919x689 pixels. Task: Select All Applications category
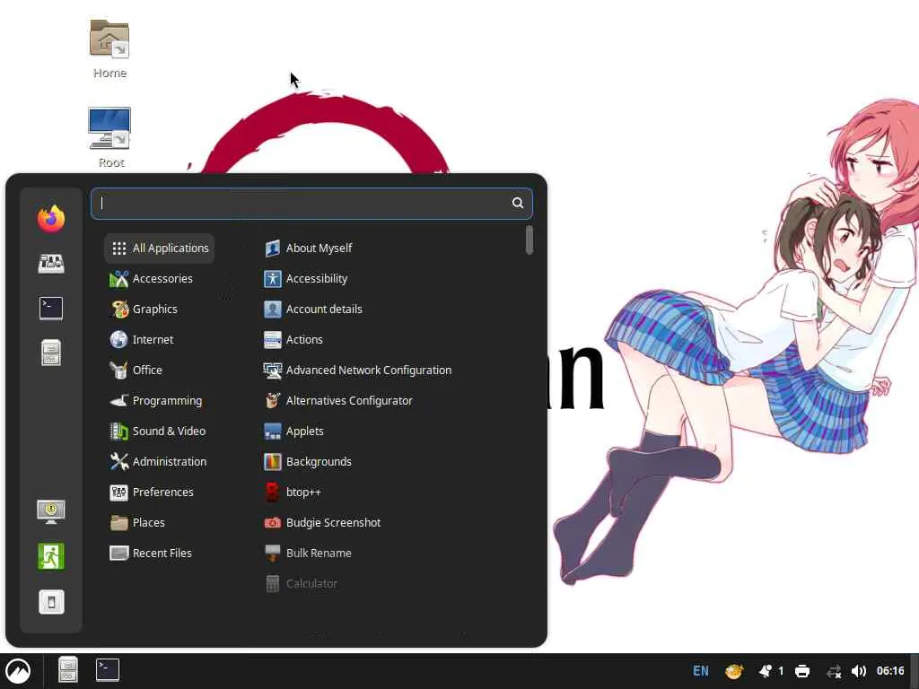click(160, 248)
